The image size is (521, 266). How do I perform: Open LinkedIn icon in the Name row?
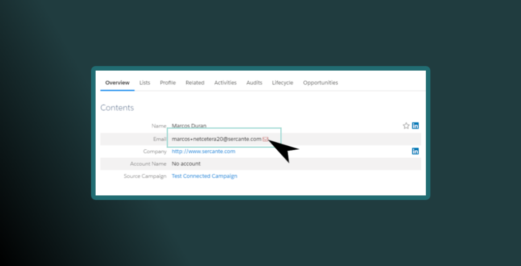click(x=415, y=126)
